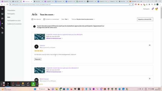
Task: Go to Présentation in side menu
Action: [11, 10]
